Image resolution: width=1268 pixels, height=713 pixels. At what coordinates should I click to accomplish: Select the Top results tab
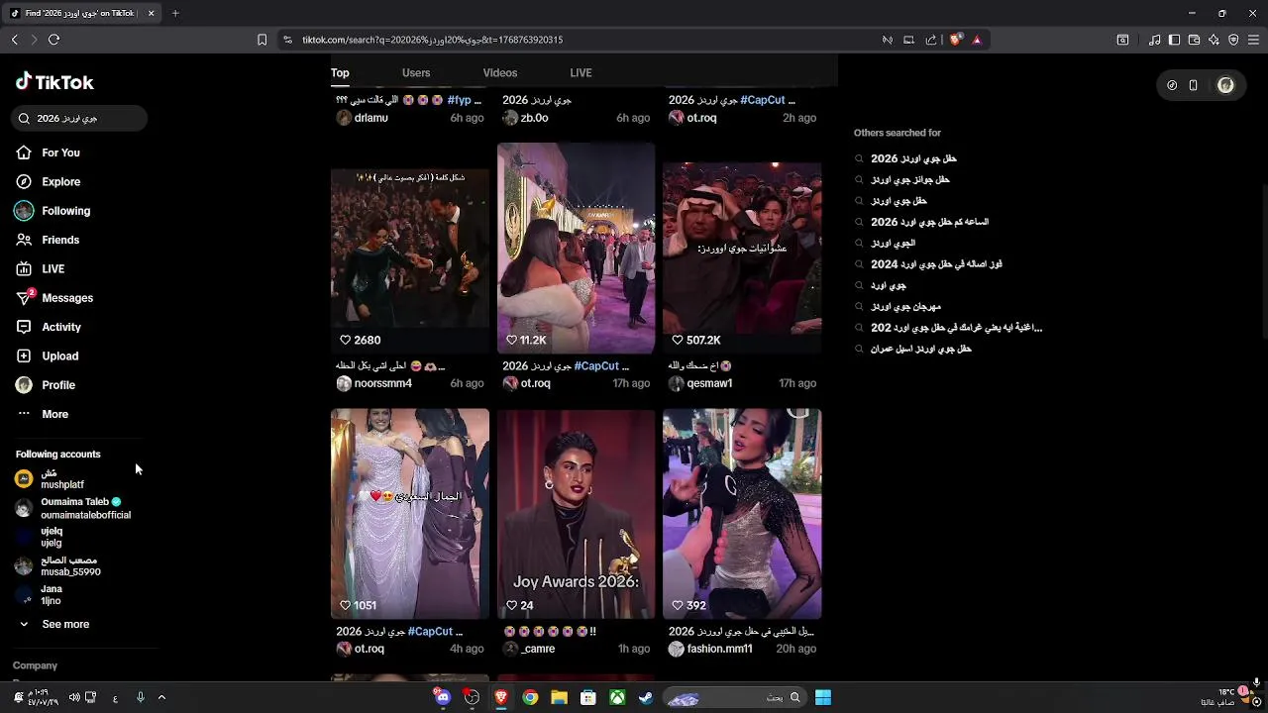tap(340, 72)
